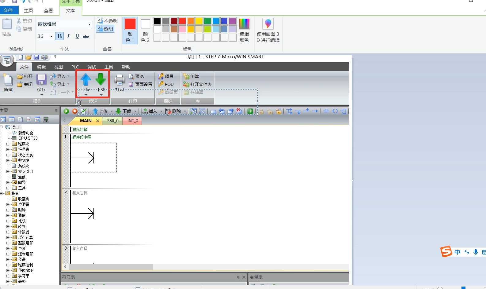This screenshot has height=289, width=486.
Task: Click the 剪切 (cut) scissors button in Paint
Action: [x=24, y=21]
